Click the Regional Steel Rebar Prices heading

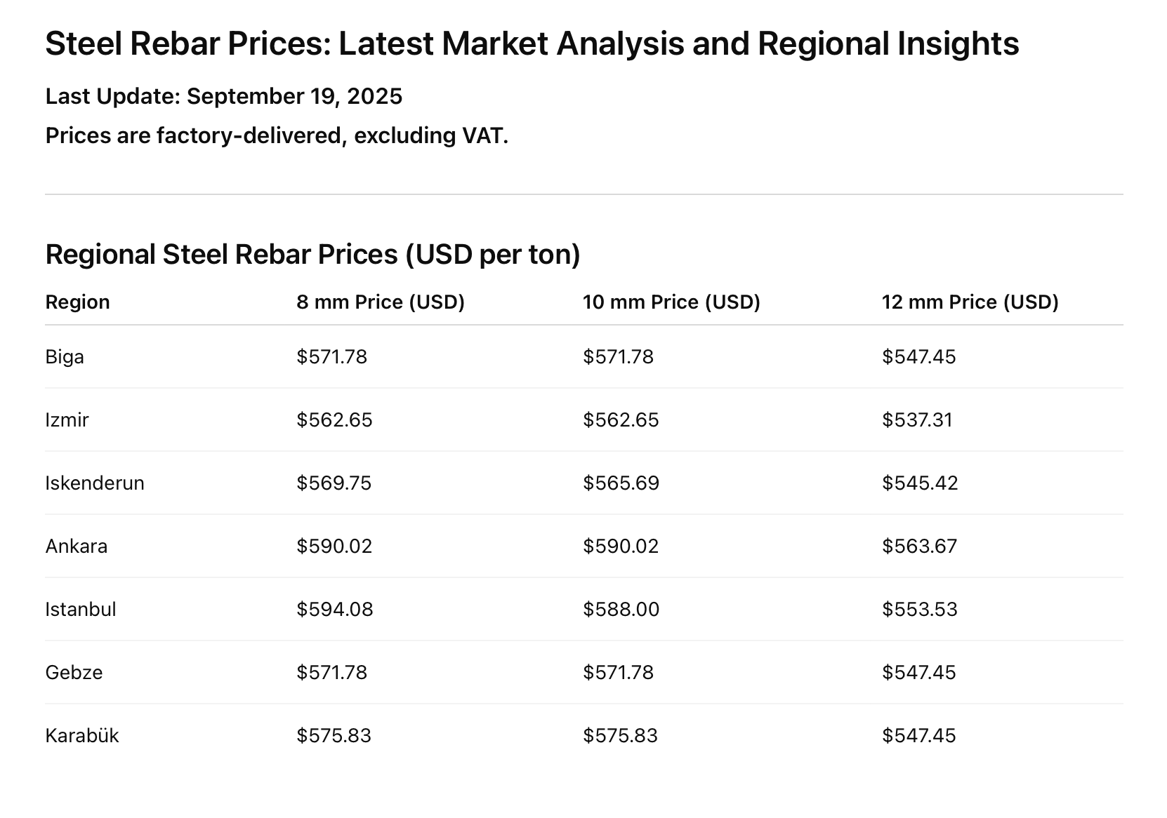click(312, 254)
